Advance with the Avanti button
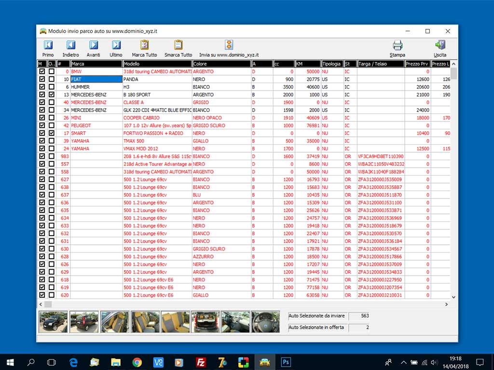The image size is (494, 370). [x=93, y=49]
